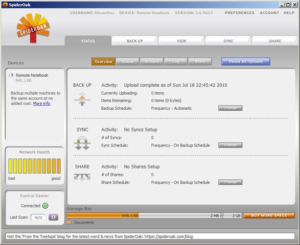Viewport: 300px width, 245px height.
Task: Click '# of Shares:' label
Action: [x=112, y=175]
